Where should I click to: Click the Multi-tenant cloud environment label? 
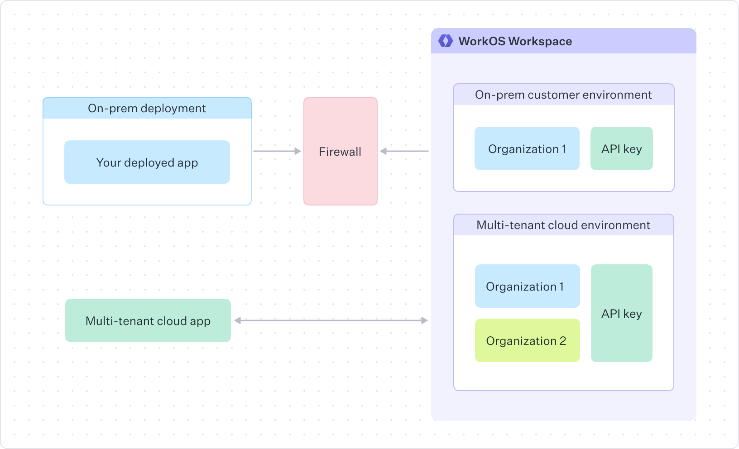pos(563,224)
